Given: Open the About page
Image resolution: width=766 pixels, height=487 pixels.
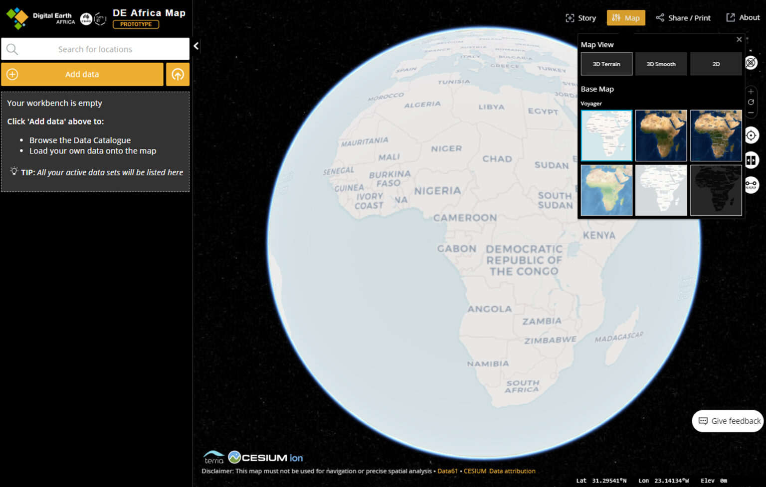Looking at the screenshot, I should [743, 17].
